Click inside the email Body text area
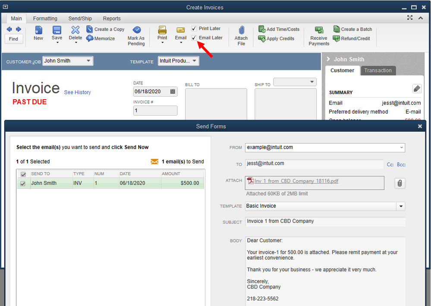The height and width of the screenshot is (306, 431). coord(325,271)
